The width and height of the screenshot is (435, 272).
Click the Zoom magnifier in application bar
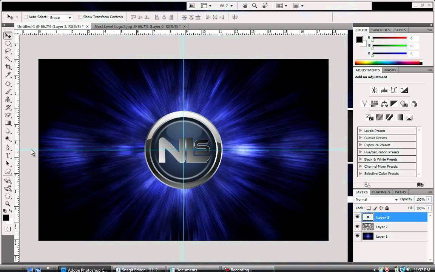pos(255,6)
